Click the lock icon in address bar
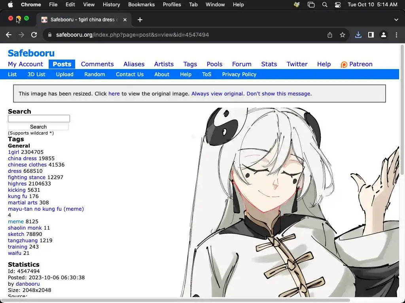405x303 pixels. 50,35
